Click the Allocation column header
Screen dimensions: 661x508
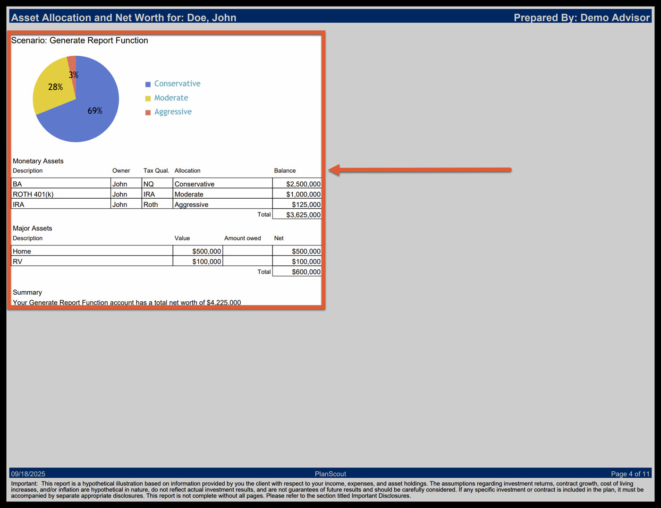187,170
